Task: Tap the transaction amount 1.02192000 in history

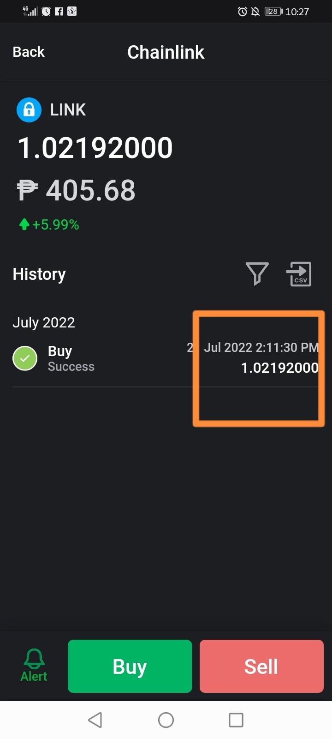Action: pyautogui.click(x=279, y=368)
